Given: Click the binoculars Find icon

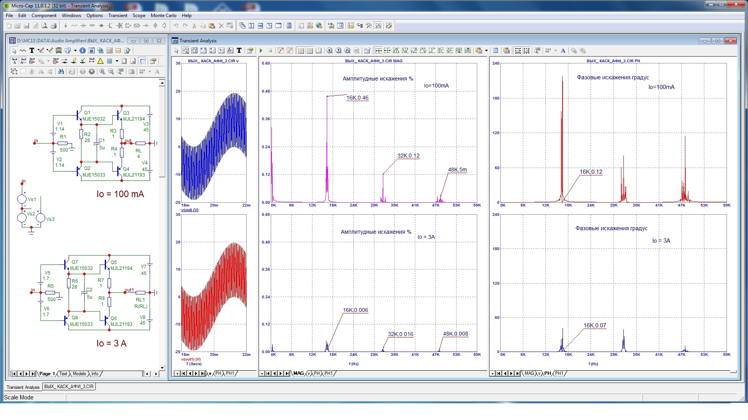Looking at the screenshot, I should (x=61, y=72).
